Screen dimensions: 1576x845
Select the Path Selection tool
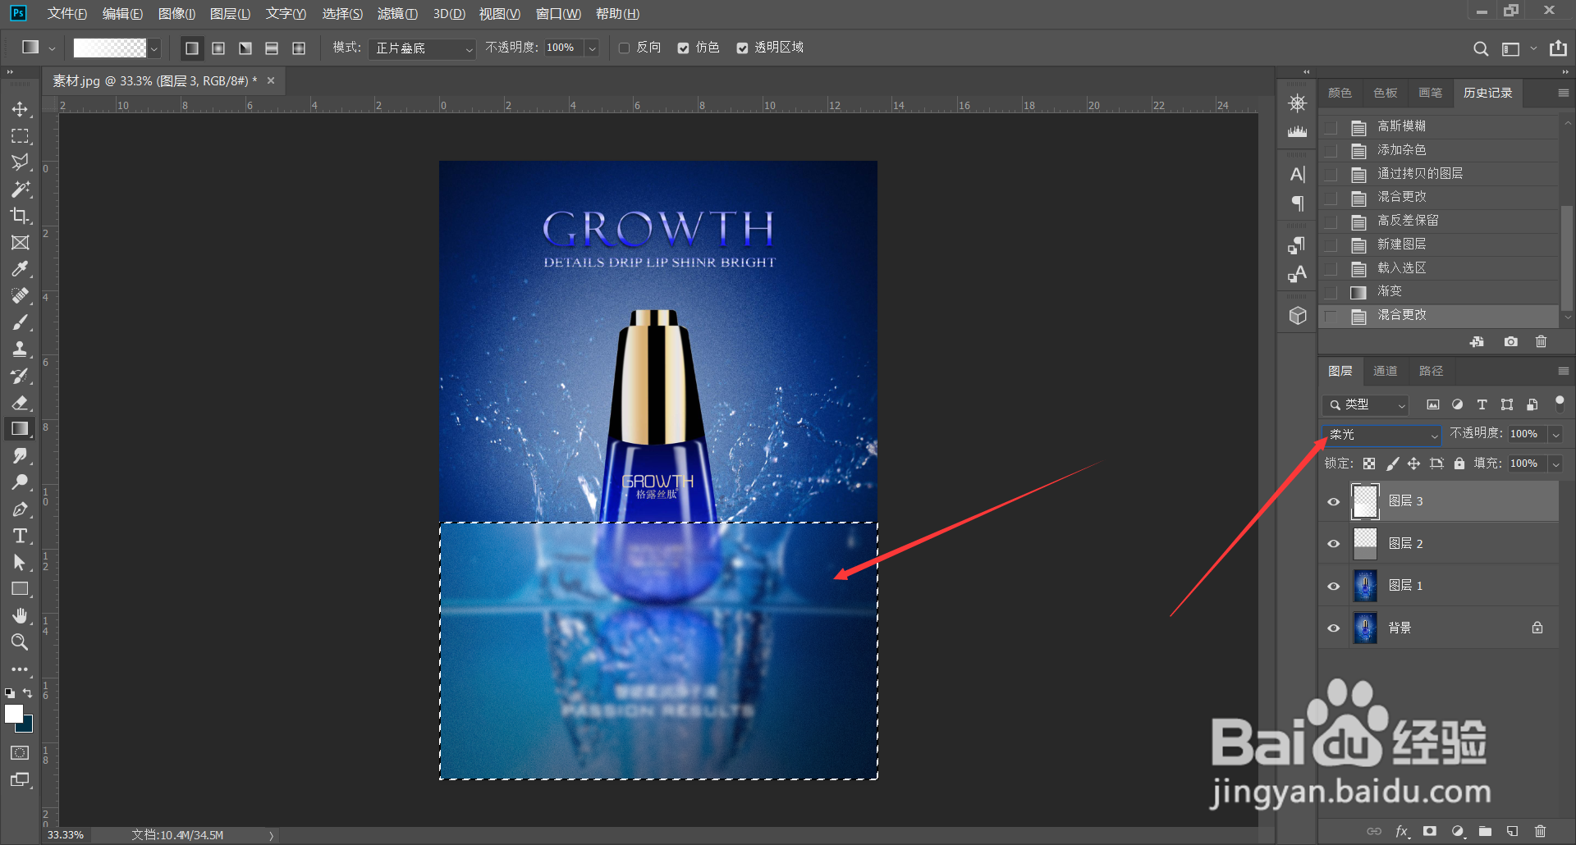click(20, 562)
